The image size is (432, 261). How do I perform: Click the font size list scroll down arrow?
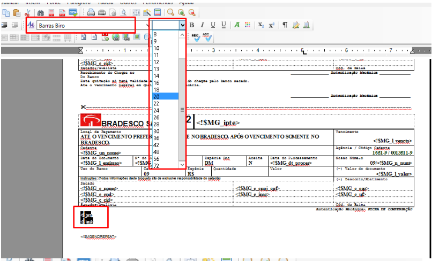(182, 165)
